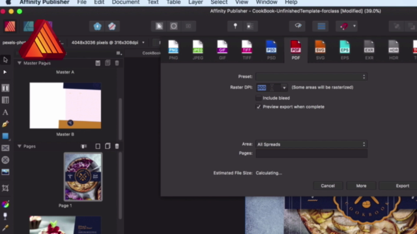This screenshot has height=234, width=417.
Task: Select the Vector Crop tool
Action: coord(5,188)
